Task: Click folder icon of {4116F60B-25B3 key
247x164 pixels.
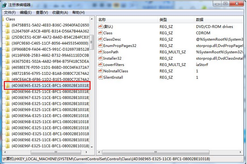Action: click(x=7, y=55)
